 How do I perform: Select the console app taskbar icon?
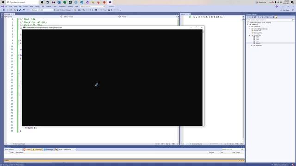click(110, 2)
